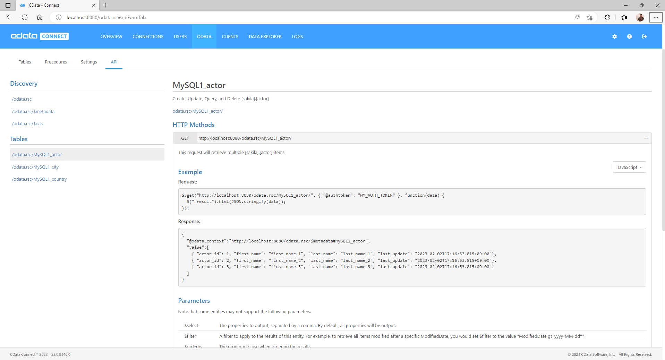Open the CONNECTIONS menu item
This screenshot has height=360, width=665.
tap(148, 36)
